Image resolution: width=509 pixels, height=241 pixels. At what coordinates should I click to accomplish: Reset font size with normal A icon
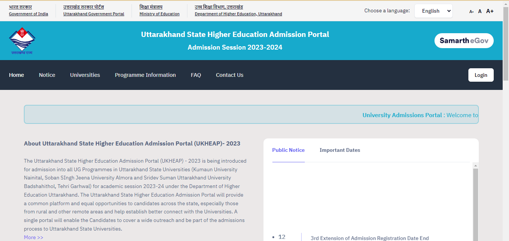click(x=480, y=11)
